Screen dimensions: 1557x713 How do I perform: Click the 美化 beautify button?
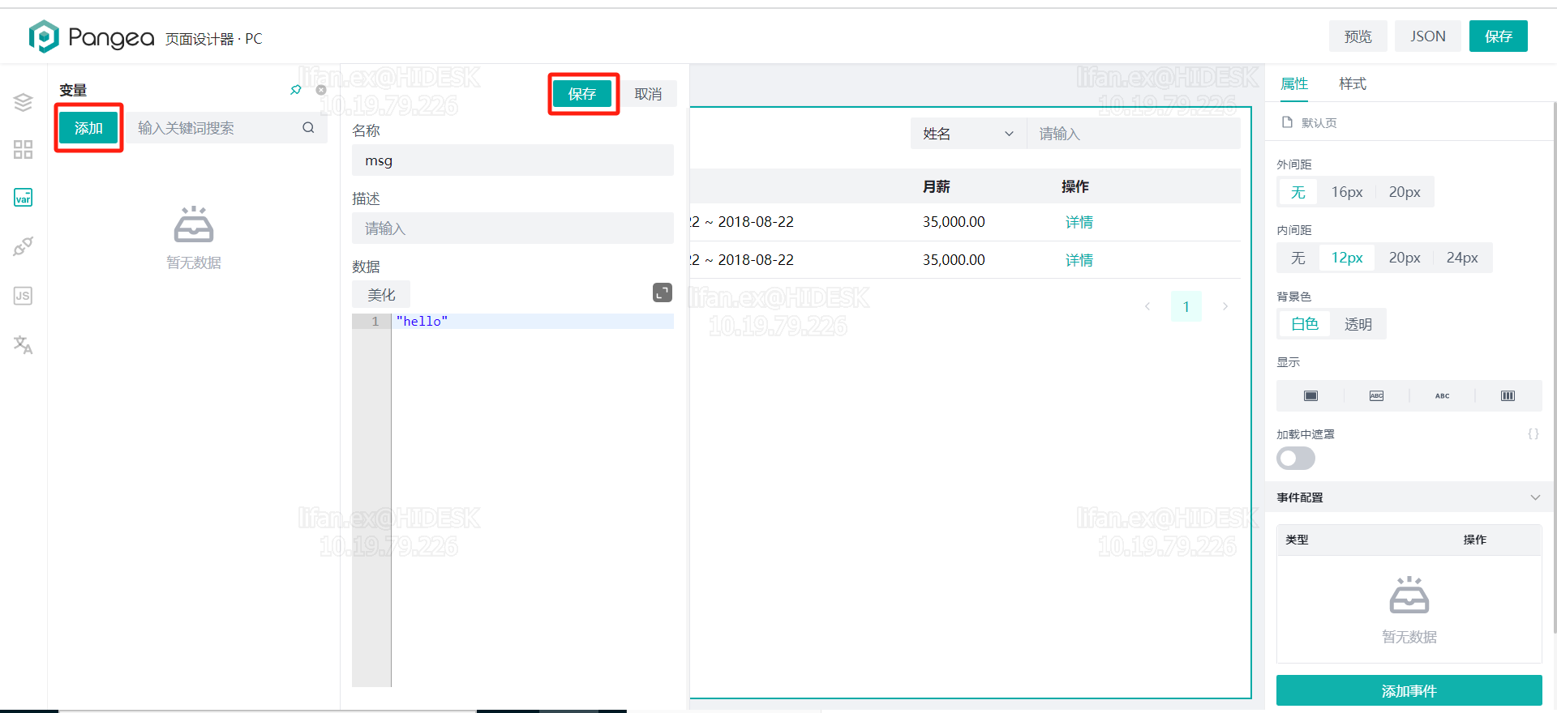coord(381,295)
